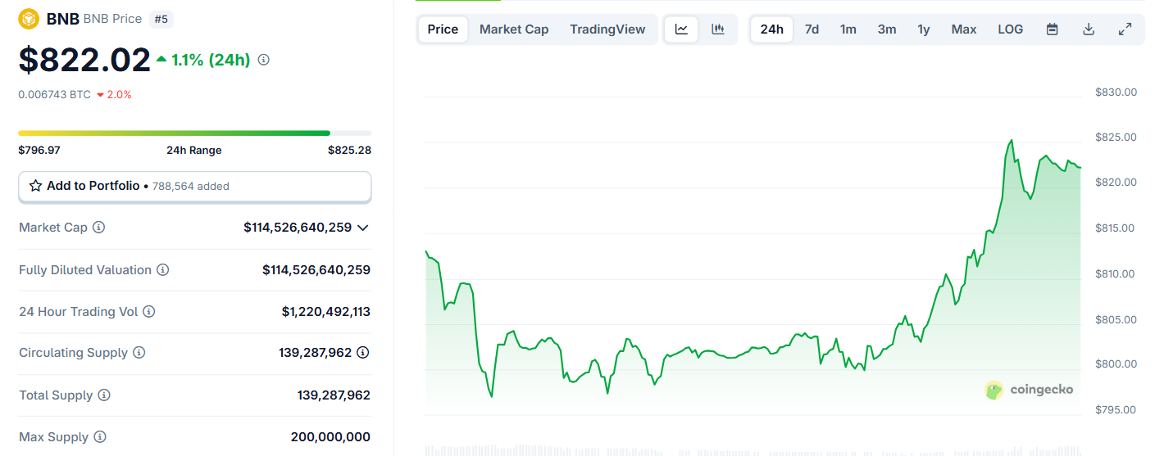Screen dimensions: 1155x456
Task: Download chart data icon
Action: pos(1089,29)
